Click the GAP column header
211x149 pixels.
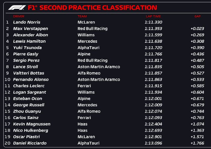[197, 16]
